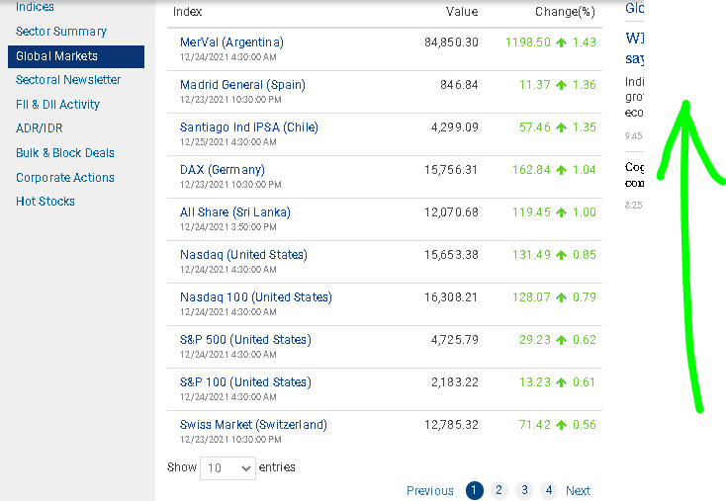Go to page 2 of results
The height and width of the screenshot is (501, 726).
tap(499, 490)
